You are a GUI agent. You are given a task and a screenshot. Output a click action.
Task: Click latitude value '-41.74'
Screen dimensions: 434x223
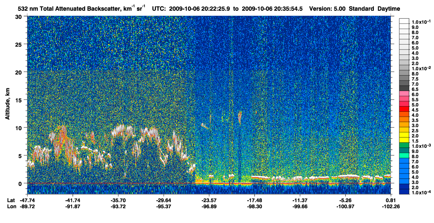point(73,201)
